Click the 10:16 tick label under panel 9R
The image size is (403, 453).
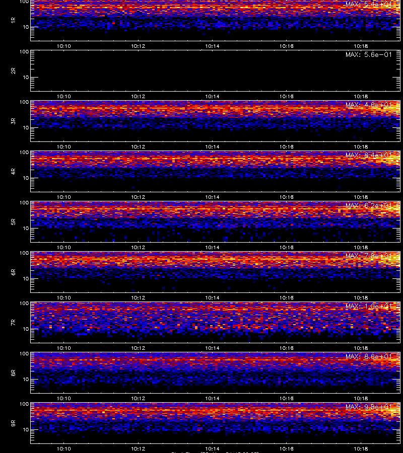point(287,448)
